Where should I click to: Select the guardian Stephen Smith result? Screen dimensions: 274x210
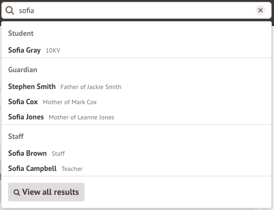pyautogui.click(x=136, y=87)
